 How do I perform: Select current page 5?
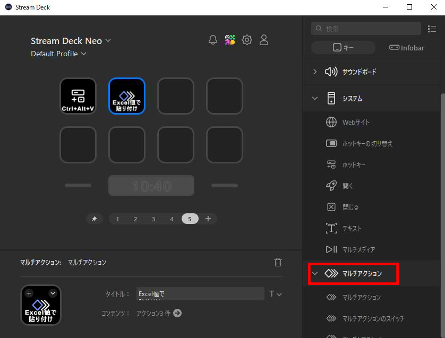tap(190, 219)
